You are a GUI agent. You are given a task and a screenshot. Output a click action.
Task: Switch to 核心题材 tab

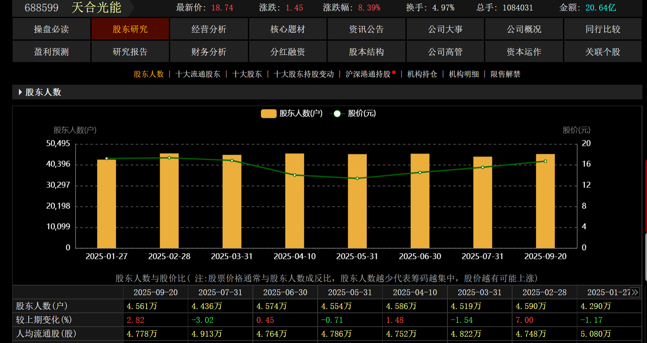(x=288, y=29)
